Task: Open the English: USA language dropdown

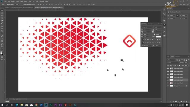Action: 147,46
